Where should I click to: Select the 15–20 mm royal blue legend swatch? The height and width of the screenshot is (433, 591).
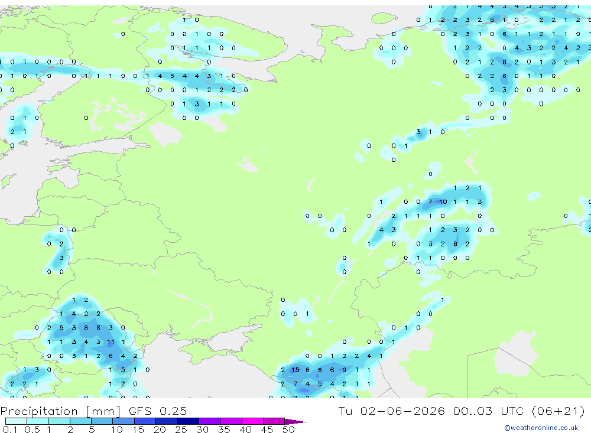(145, 421)
